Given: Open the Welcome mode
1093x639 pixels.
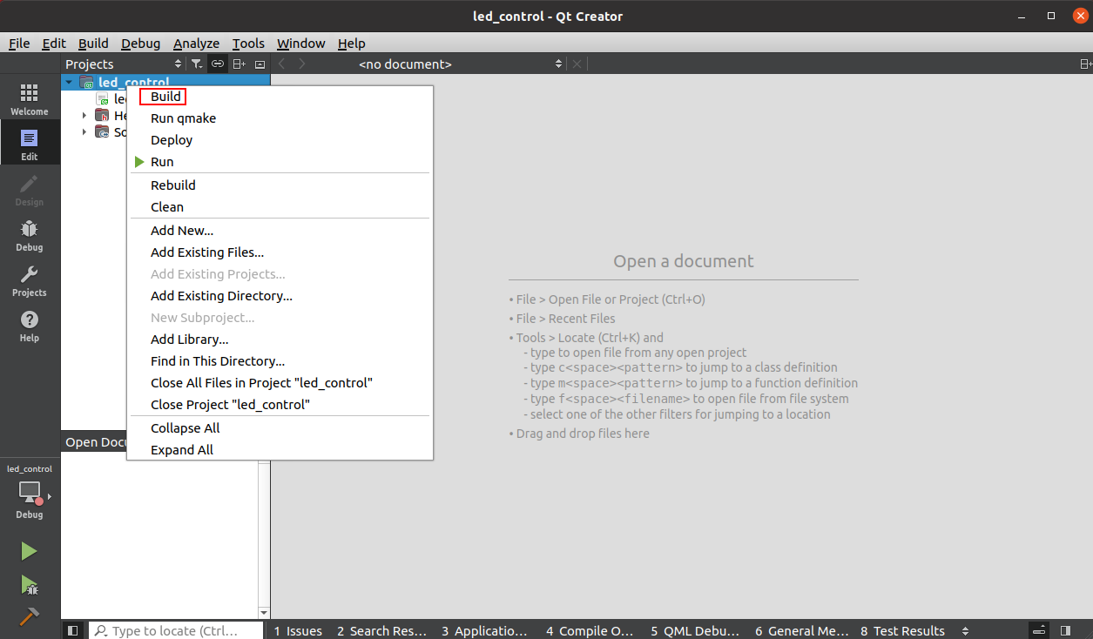Looking at the screenshot, I should 30,98.
